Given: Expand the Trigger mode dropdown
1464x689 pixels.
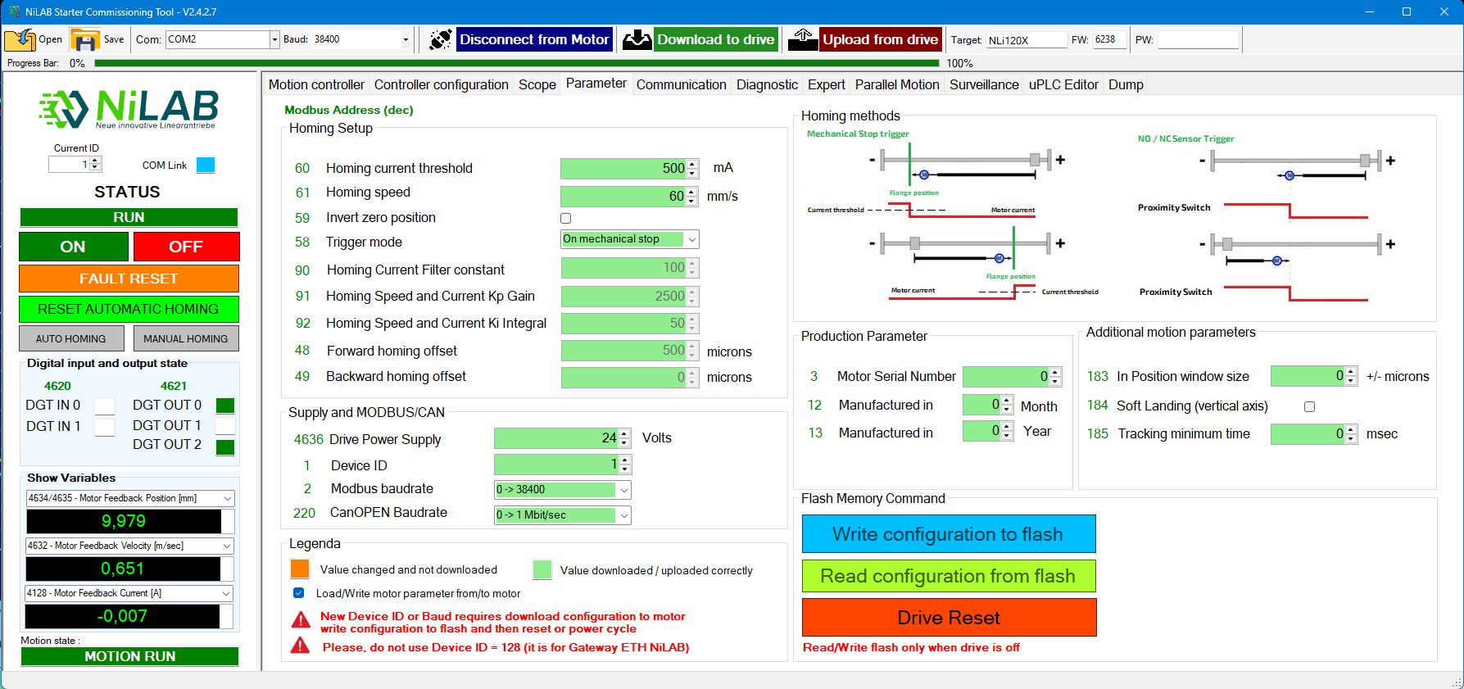Looking at the screenshot, I should pos(691,239).
